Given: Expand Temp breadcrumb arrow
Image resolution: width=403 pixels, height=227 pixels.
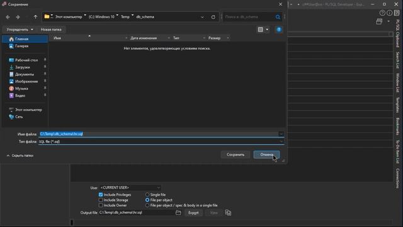Looking at the screenshot, I should [133, 16].
